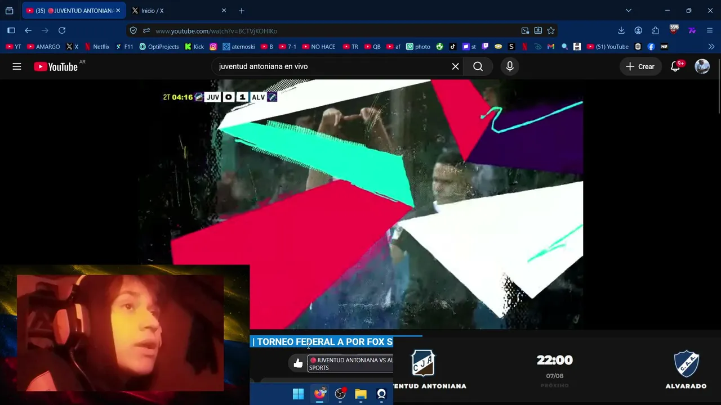Open the browser Downloads panel
The height and width of the screenshot is (405, 721).
[x=621, y=30]
